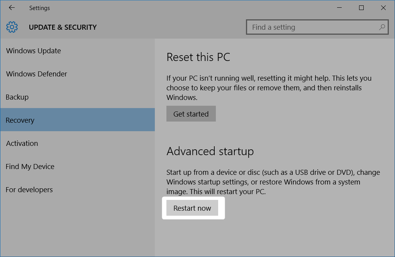This screenshot has width=395, height=257.
Task: Click the search magnifier icon
Action: [382, 27]
